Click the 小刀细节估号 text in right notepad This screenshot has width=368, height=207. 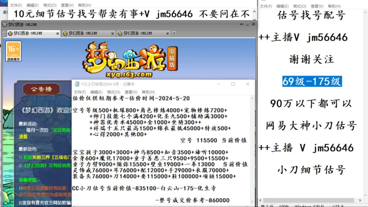coord(311,170)
